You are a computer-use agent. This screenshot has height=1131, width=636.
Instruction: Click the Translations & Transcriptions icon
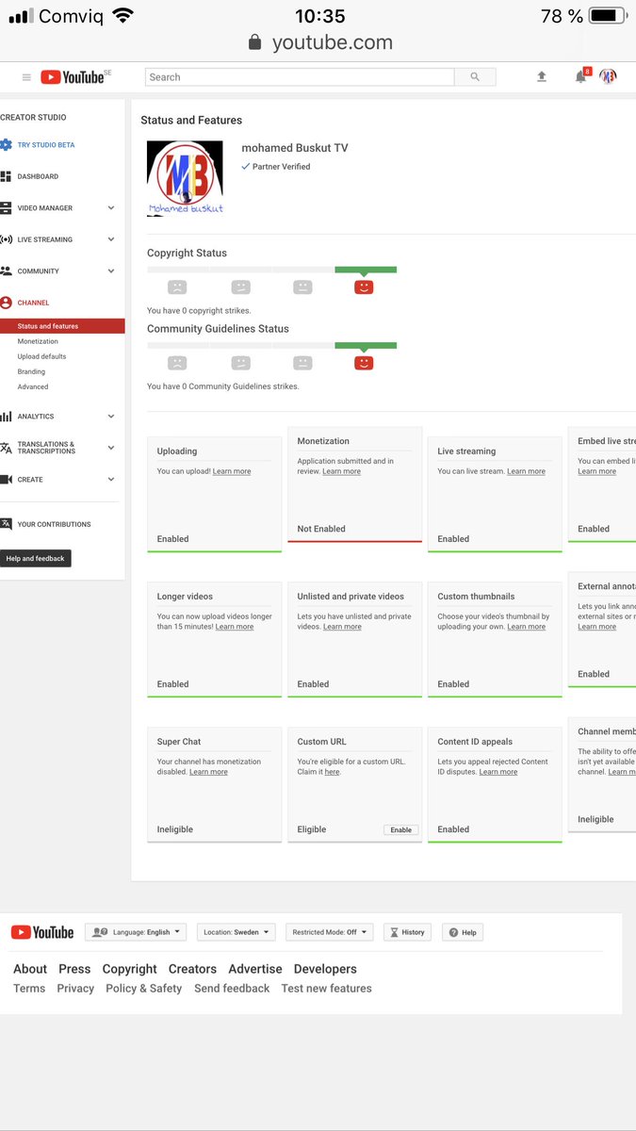[6, 448]
